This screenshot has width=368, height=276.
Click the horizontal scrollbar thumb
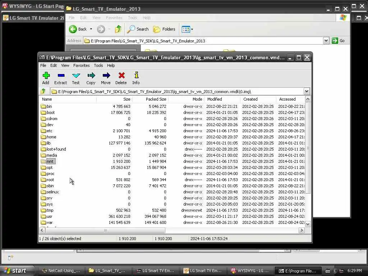[105, 230]
